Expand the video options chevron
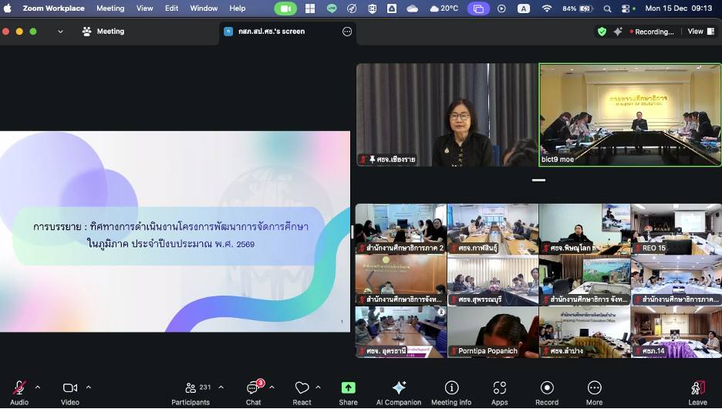 point(89,387)
